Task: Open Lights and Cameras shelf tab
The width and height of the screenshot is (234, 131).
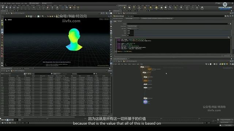Action: click(x=122, y=5)
